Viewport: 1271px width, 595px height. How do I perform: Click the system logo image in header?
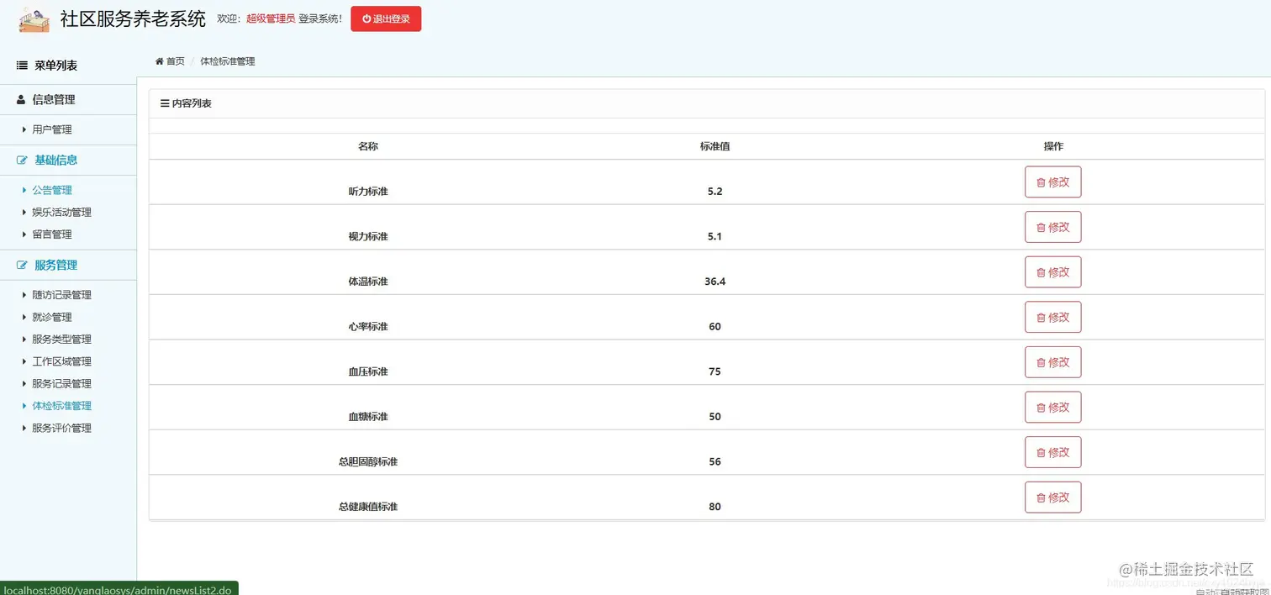click(34, 20)
